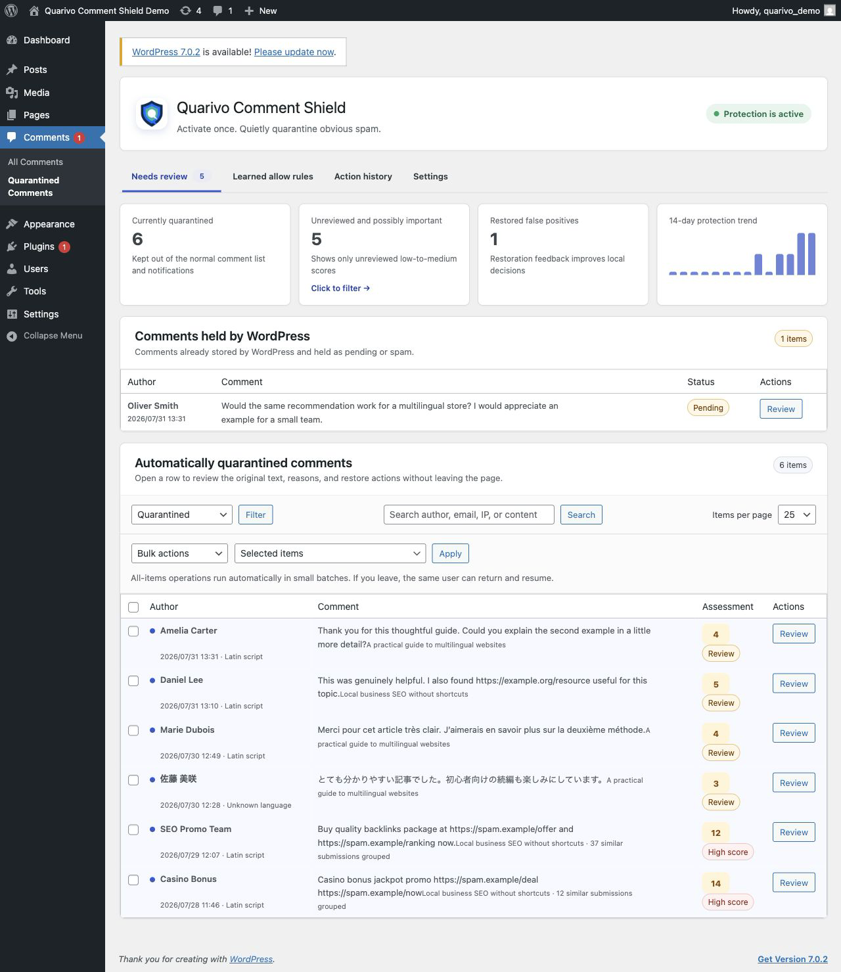Open the Bulk actions dropdown
The width and height of the screenshot is (841, 972).
(x=179, y=553)
